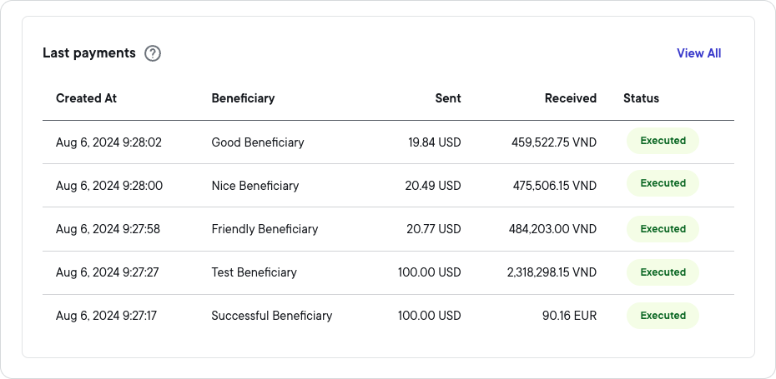Click Executed badge for Good Beneficiary
This screenshot has width=776, height=379.
663,142
